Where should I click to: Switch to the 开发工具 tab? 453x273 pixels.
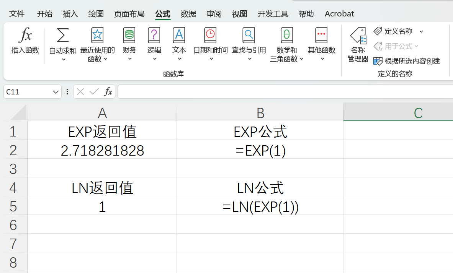pyautogui.click(x=273, y=14)
